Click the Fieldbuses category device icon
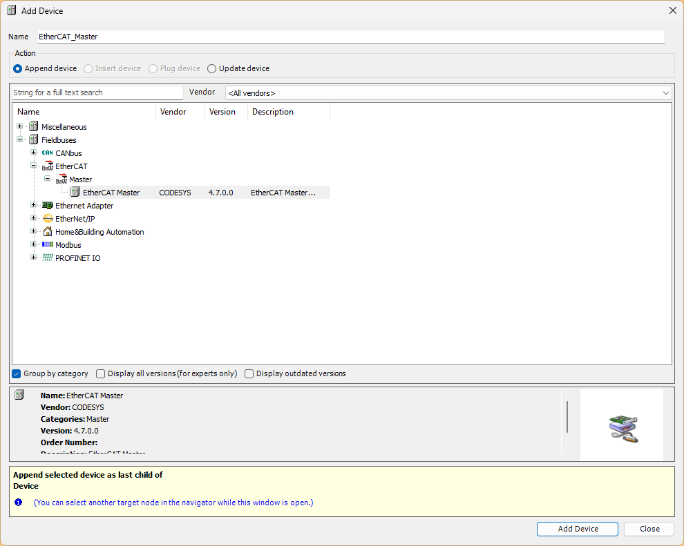 coord(34,140)
